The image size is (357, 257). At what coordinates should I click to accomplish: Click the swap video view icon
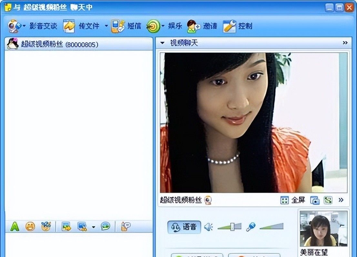click(x=328, y=200)
